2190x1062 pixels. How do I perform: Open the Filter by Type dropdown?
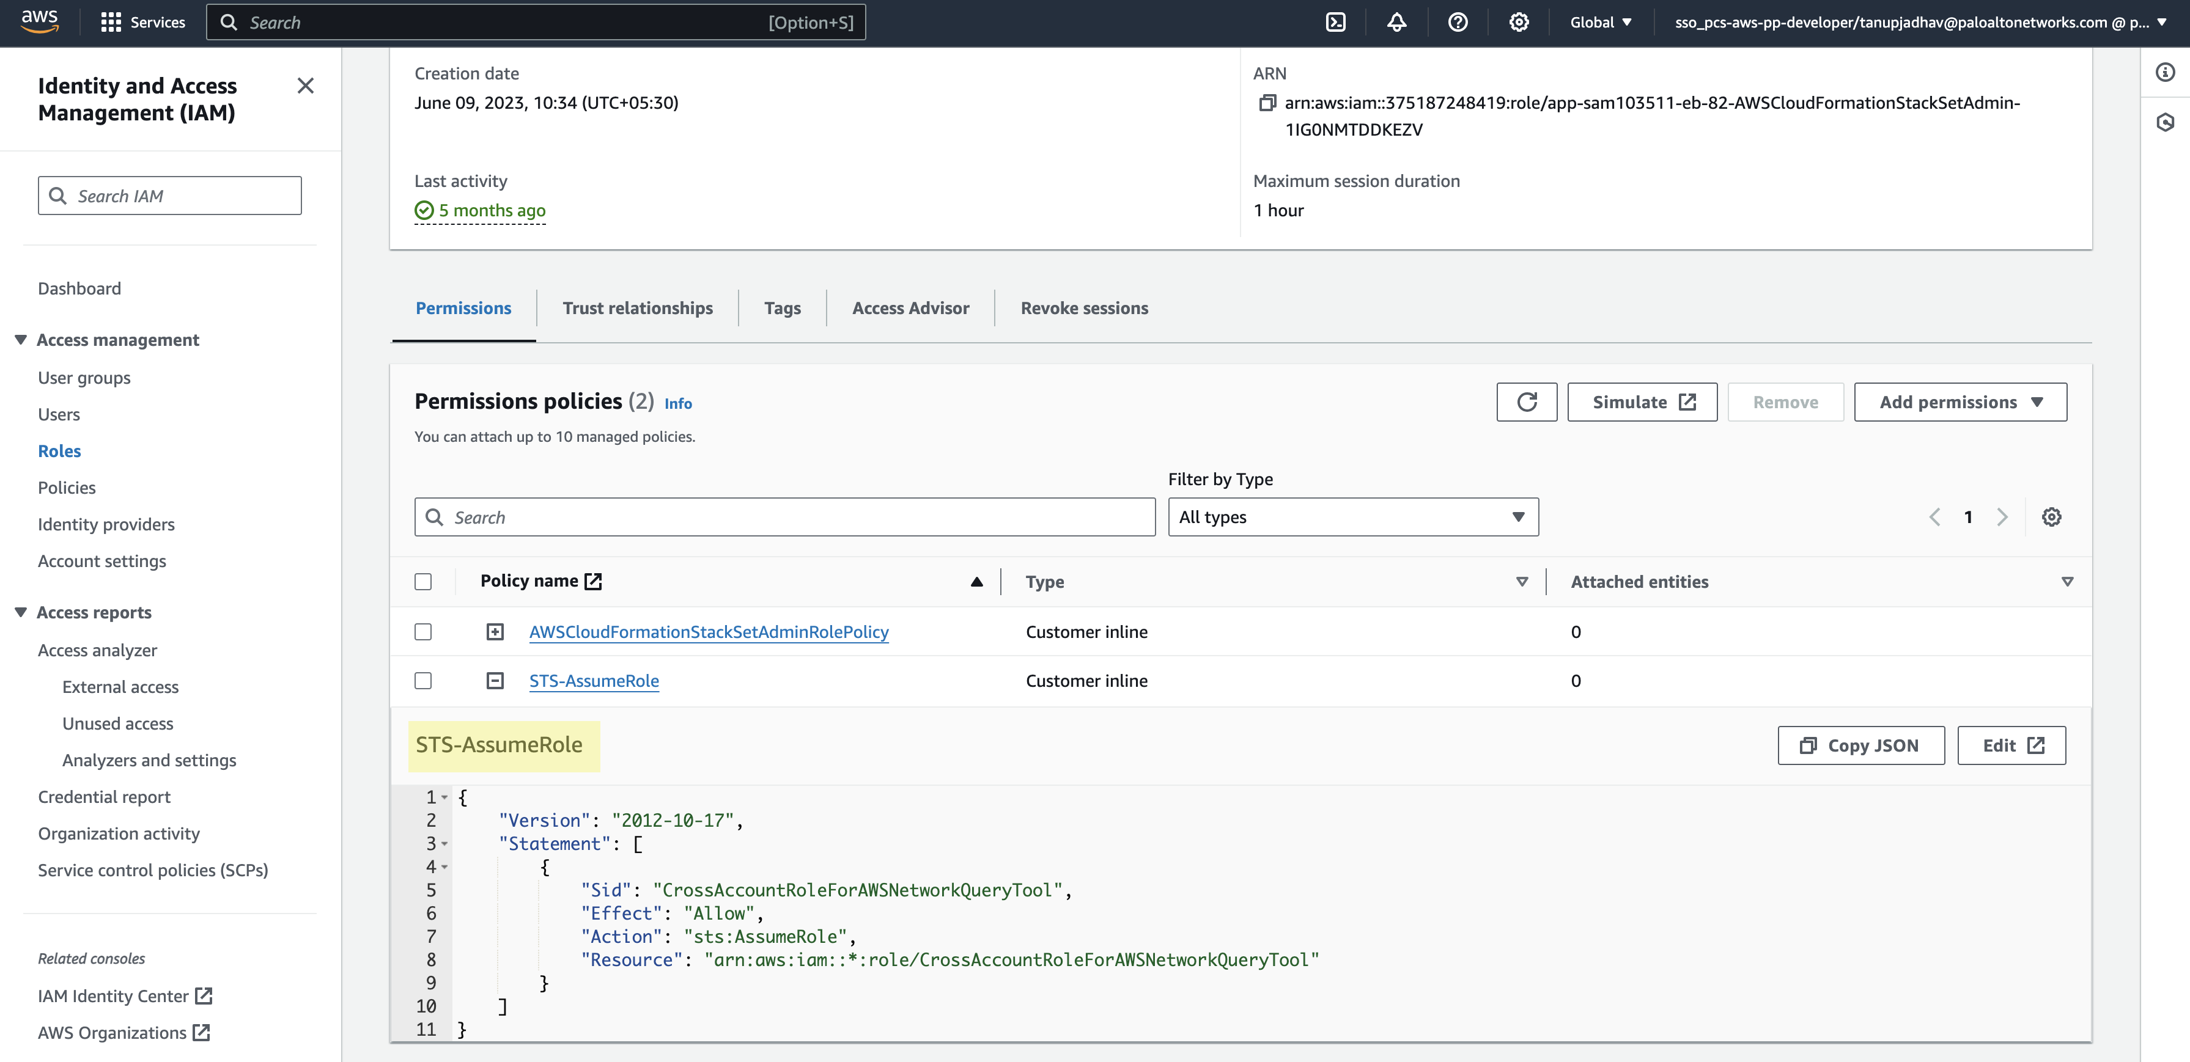click(1352, 516)
